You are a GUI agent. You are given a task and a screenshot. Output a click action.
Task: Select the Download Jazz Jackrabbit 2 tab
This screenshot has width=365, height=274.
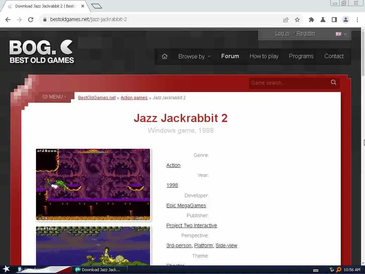tap(45, 6)
